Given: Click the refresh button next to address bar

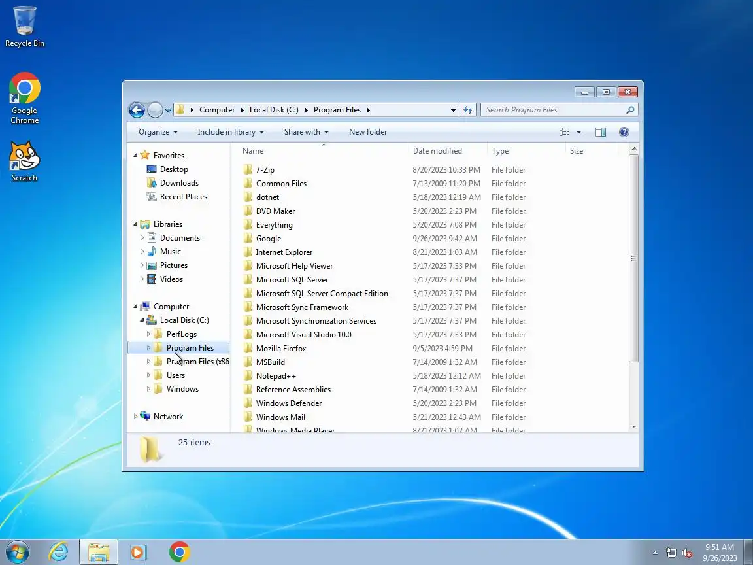Looking at the screenshot, I should tap(468, 110).
